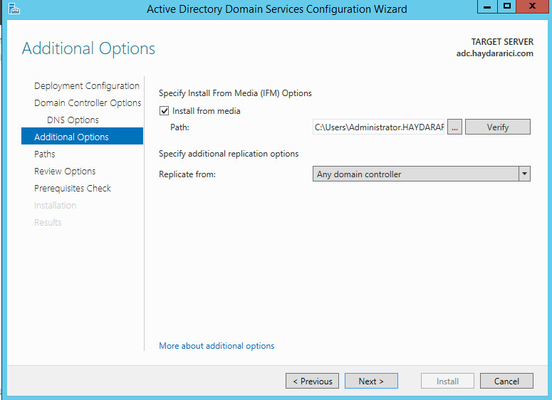Screen dimensions: 552x400
Task: Cancel the configuration wizard
Action: pos(506,381)
